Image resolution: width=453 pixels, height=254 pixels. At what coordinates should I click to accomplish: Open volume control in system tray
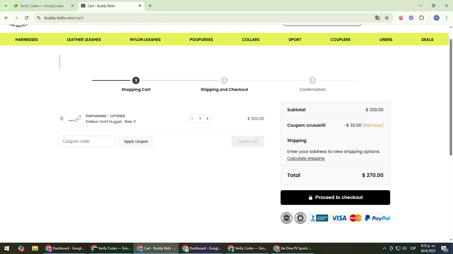(x=405, y=249)
